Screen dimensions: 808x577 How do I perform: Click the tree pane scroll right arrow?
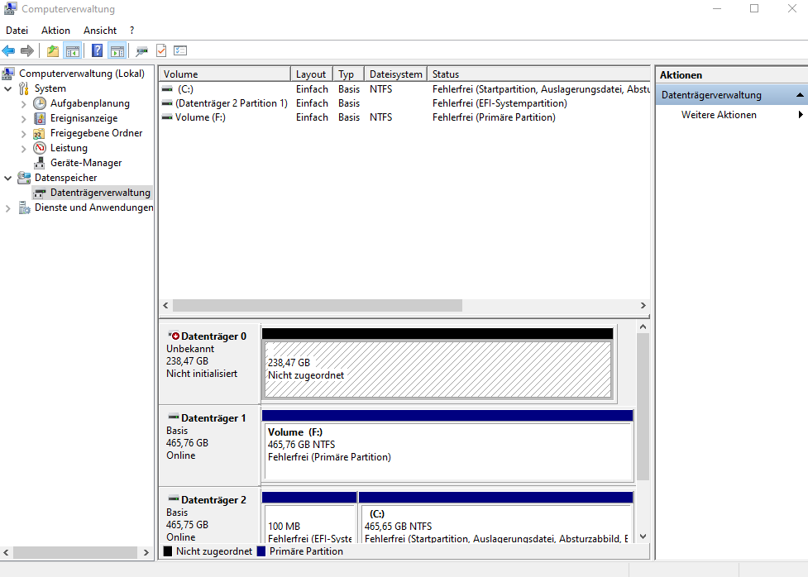146,552
